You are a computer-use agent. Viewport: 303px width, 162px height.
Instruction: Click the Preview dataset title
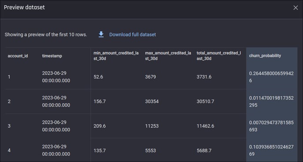[x=24, y=7]
